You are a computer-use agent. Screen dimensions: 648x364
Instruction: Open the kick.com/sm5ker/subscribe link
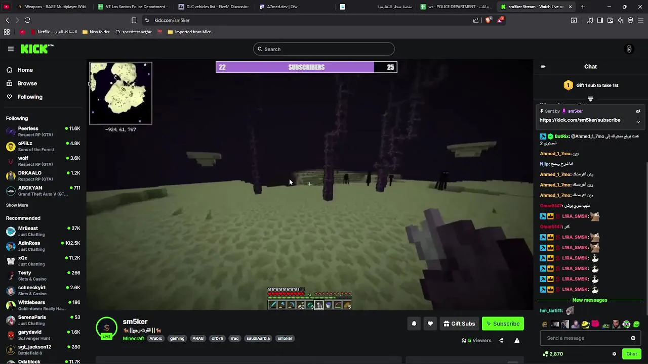(580, 120)
